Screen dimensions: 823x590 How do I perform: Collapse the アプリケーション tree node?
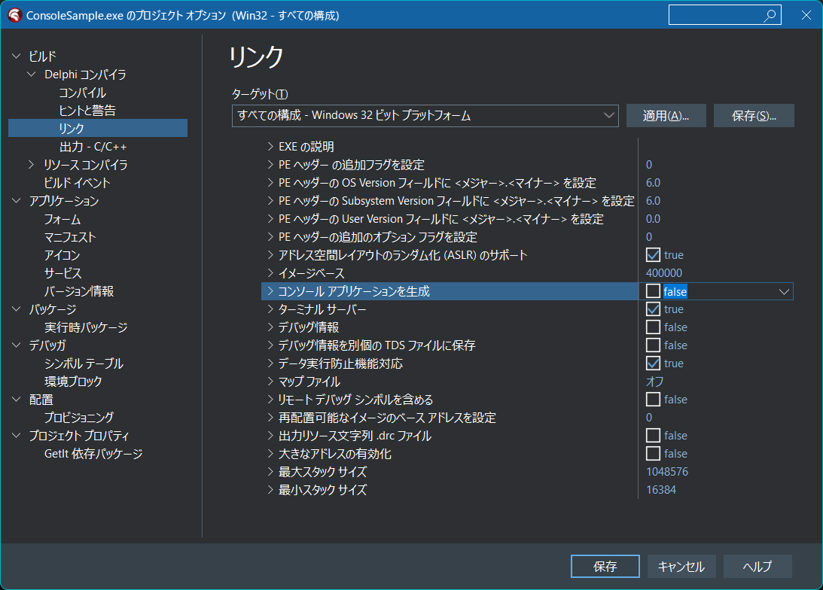(17, 200)
